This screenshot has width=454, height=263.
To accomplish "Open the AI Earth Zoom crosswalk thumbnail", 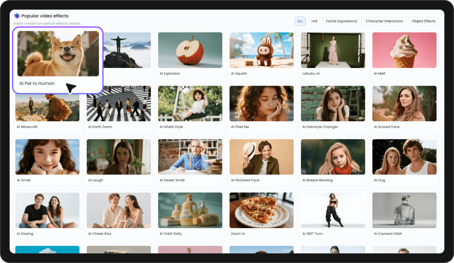I will pos(118,103).
